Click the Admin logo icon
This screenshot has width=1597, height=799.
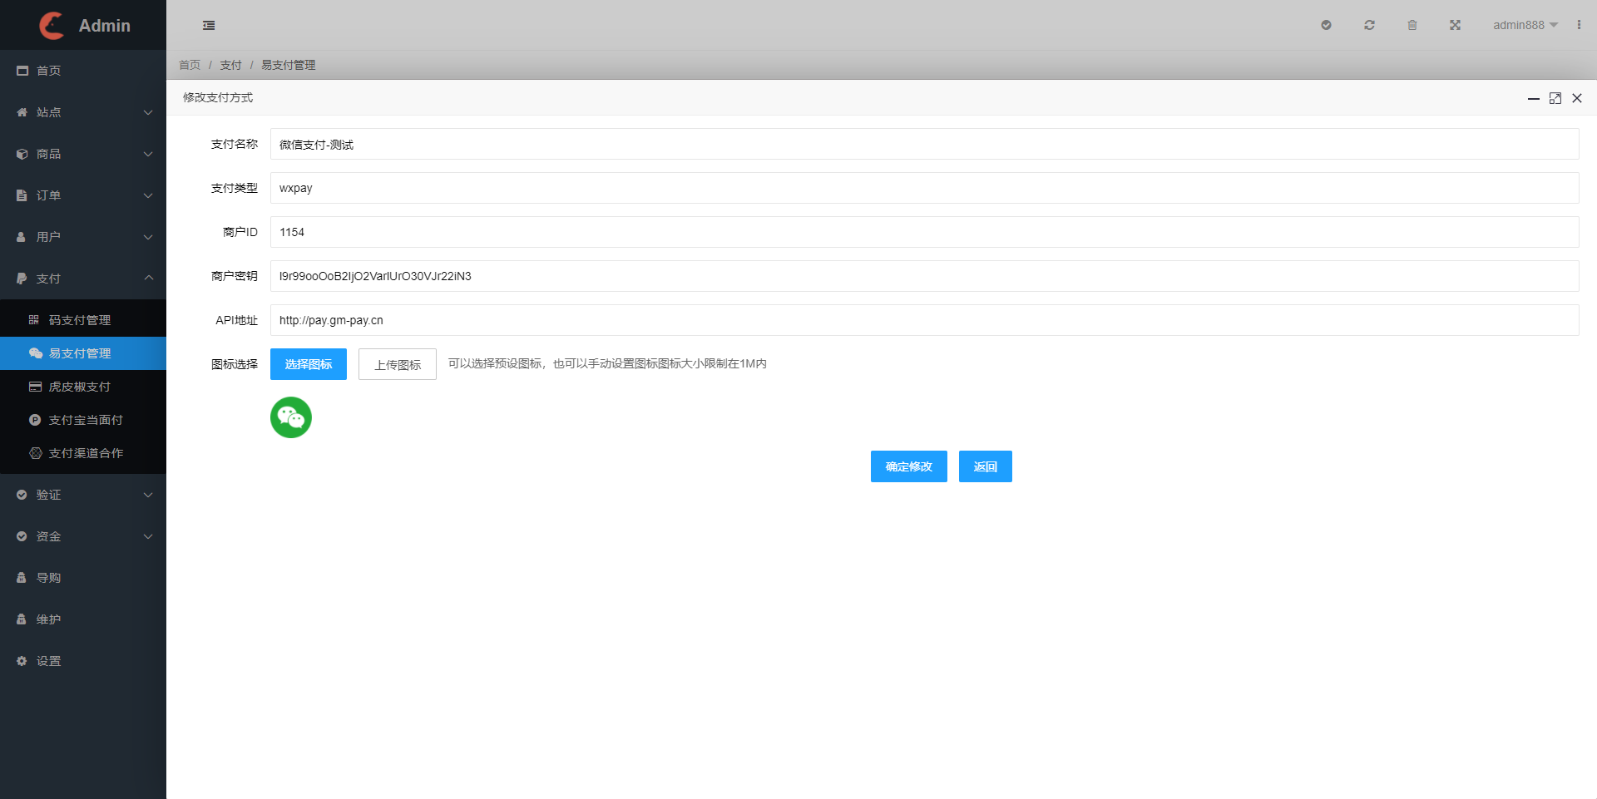(52, 26)
